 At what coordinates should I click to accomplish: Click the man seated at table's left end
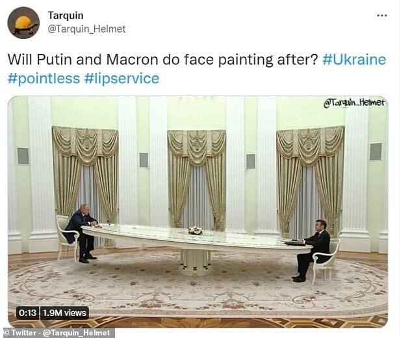click(81, 233)
